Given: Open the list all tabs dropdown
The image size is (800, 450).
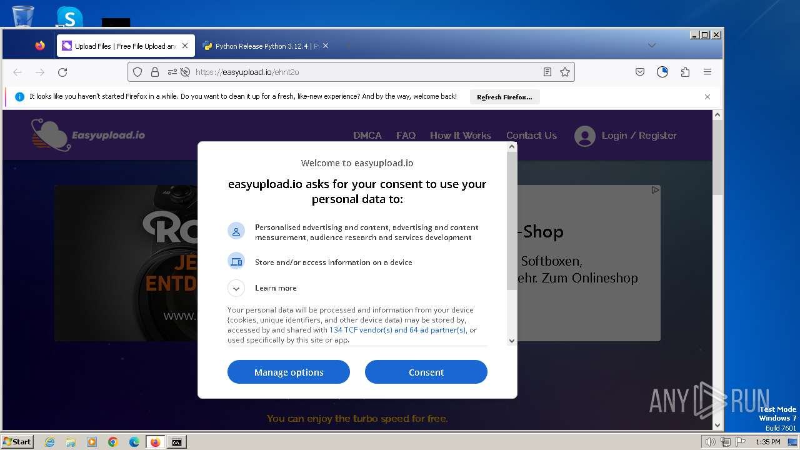Looking at the screenshot, I should pos(652,46).
